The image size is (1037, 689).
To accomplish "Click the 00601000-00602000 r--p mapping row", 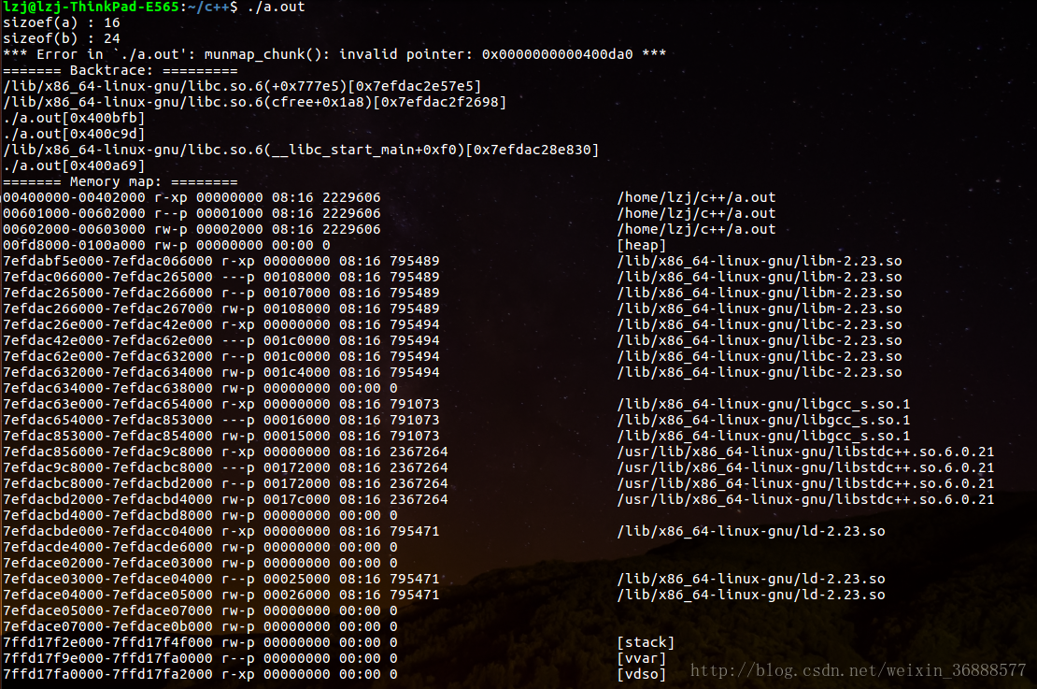I will tap(389, 214).
